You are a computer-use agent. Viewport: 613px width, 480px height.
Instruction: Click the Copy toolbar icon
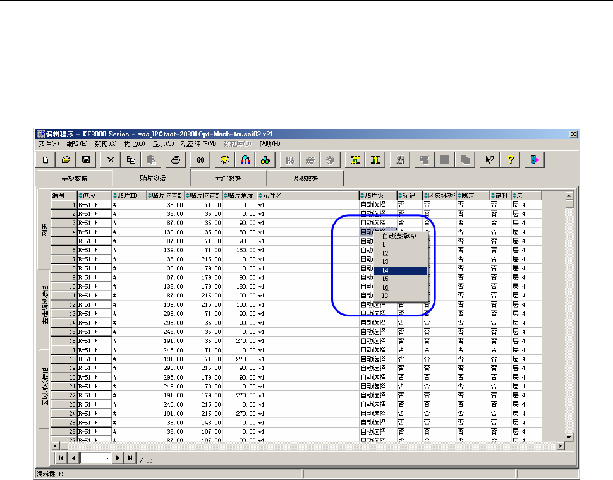coord(131,160)
